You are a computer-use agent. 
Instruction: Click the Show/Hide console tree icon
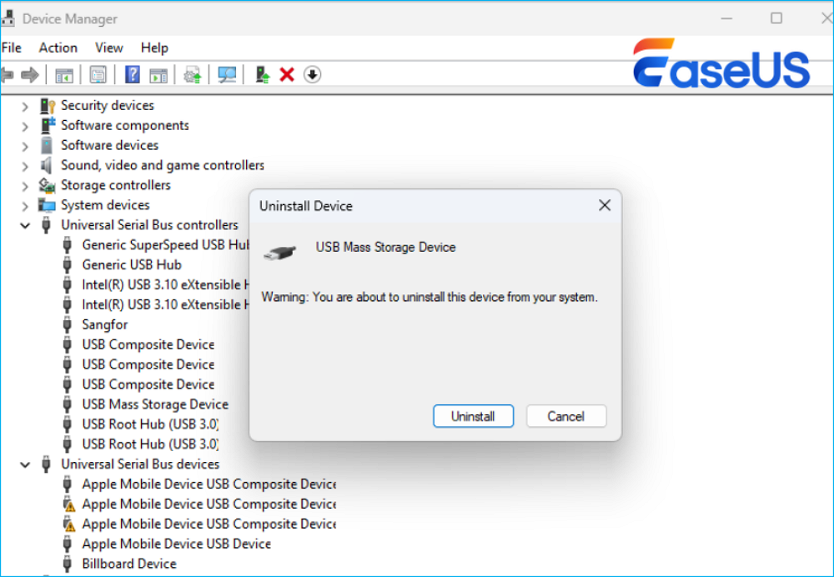pos(64,75)
